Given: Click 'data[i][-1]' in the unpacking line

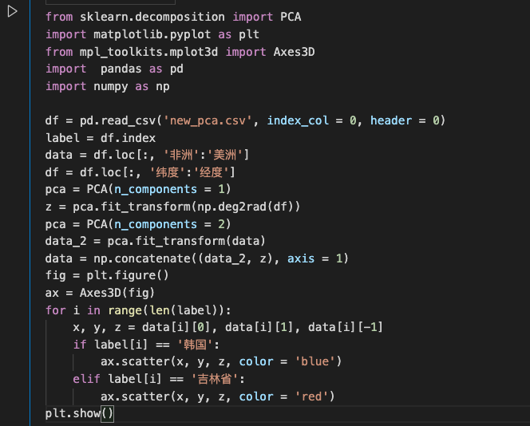Looking at the screenshot, I should tap(345, 327).
